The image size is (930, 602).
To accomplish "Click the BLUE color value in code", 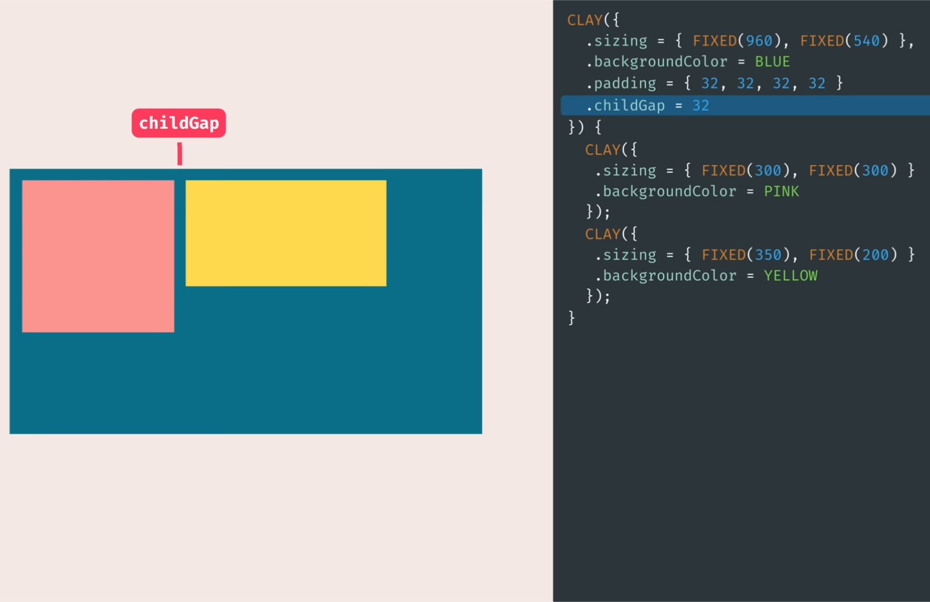I will pos(772,62).
